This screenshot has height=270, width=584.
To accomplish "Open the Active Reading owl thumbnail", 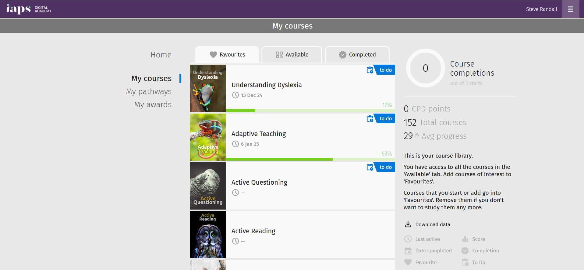I will pyautogui.click(x=208, y=234).
